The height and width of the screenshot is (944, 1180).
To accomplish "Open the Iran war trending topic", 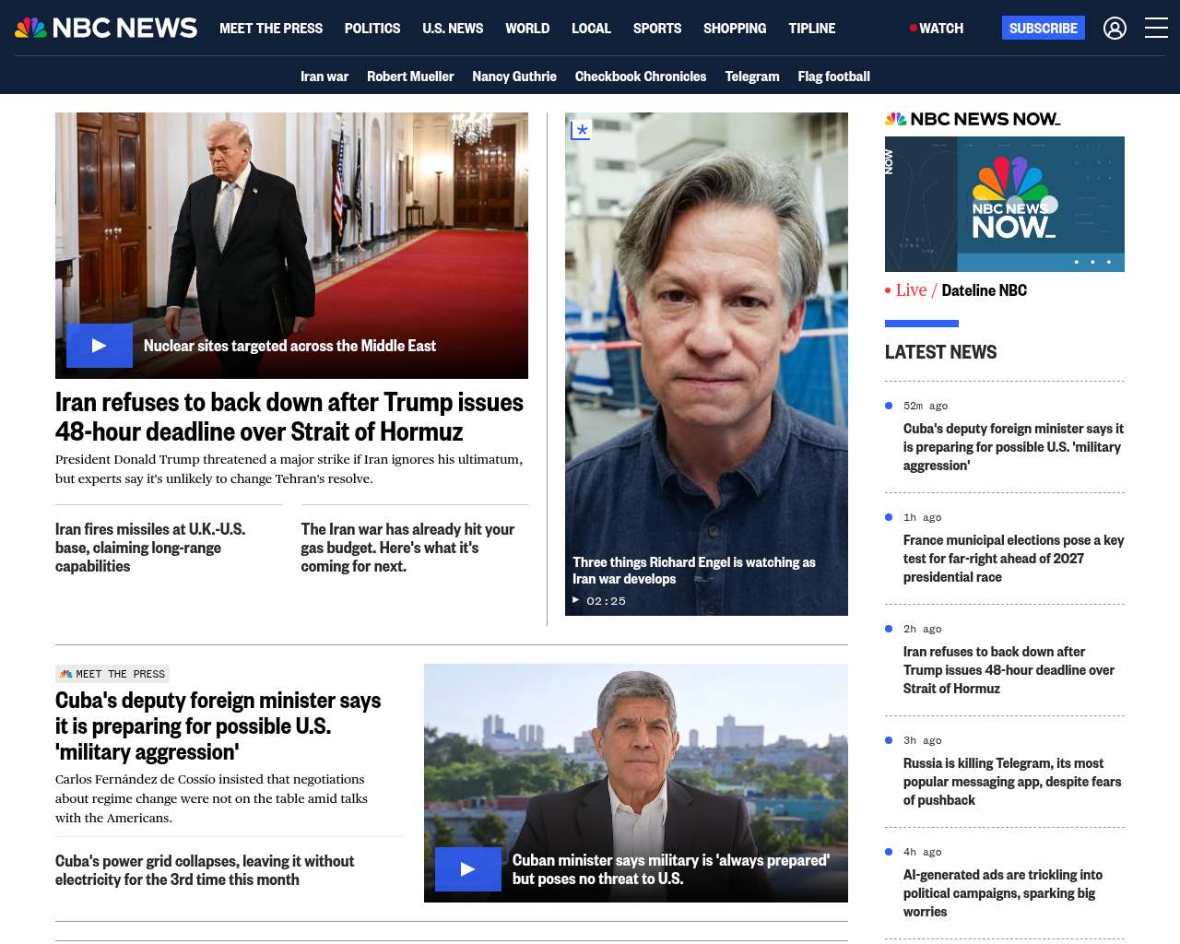I will click(x=324, y=77).
